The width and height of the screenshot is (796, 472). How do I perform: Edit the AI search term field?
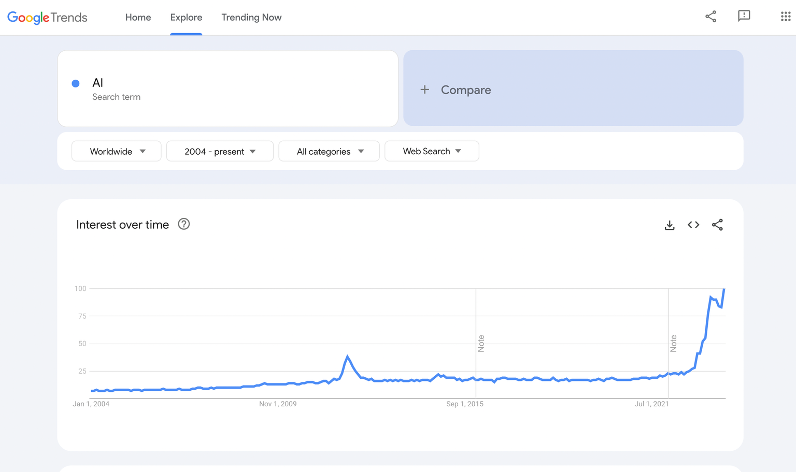coord(97,83)
